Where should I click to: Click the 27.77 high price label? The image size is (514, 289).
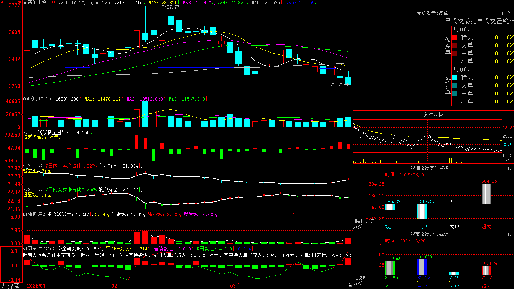click(173, 7)
